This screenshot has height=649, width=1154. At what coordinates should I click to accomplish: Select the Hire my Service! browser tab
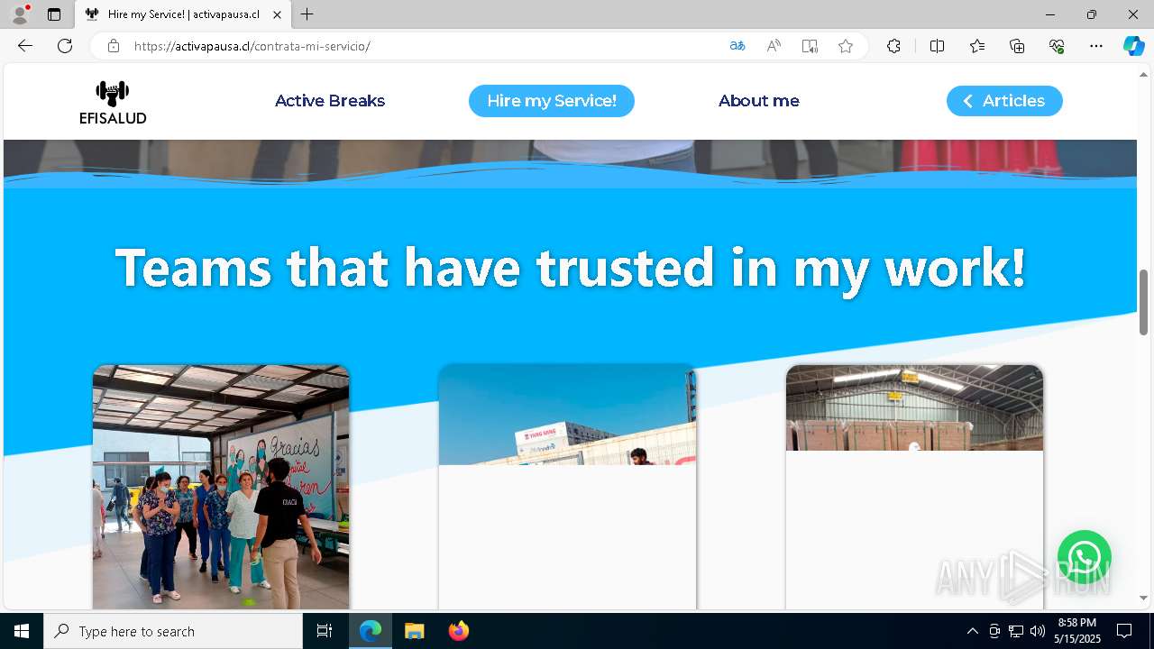pos(183,14)
